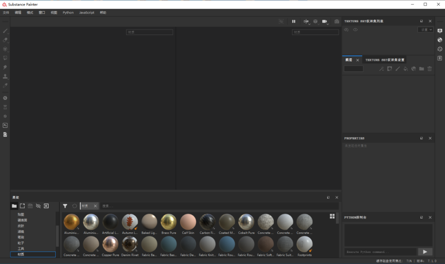445x264 pixels.
Task: Select the Polygon Fill tool
Action: click(x=5, y=58)
